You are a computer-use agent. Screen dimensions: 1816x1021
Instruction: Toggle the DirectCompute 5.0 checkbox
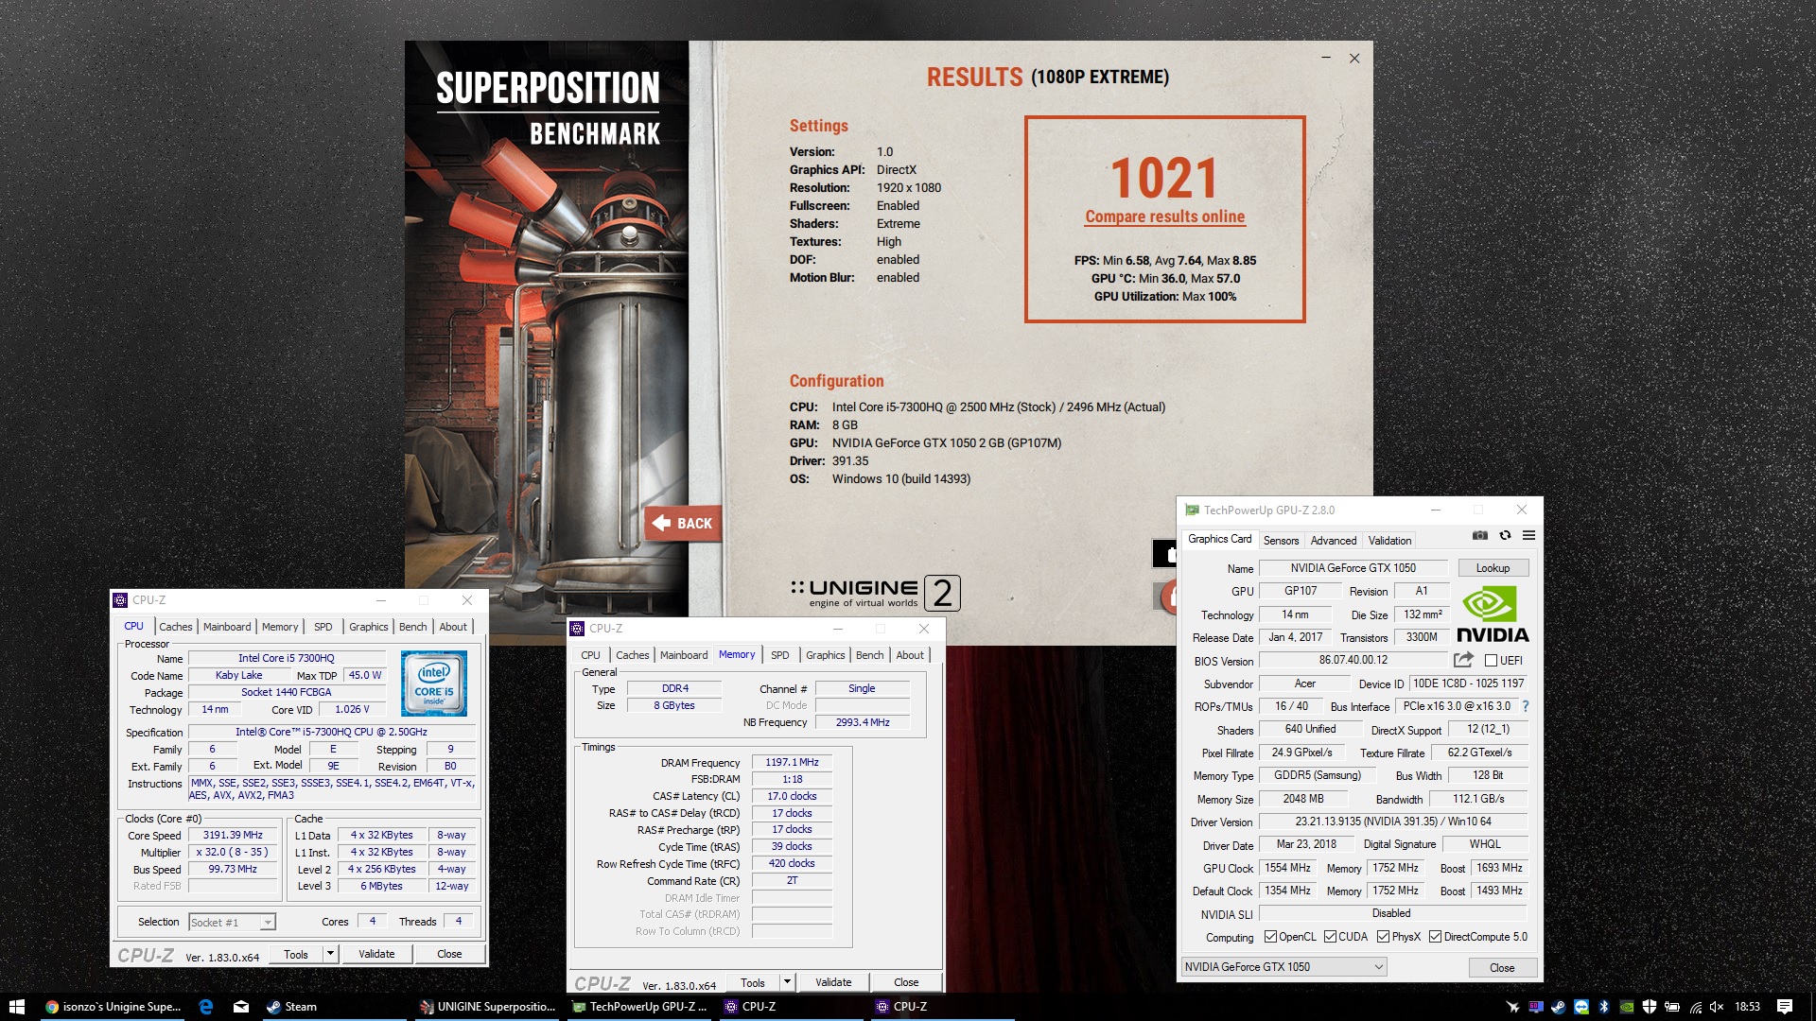pyautogui.click(x=1435, y=937)
